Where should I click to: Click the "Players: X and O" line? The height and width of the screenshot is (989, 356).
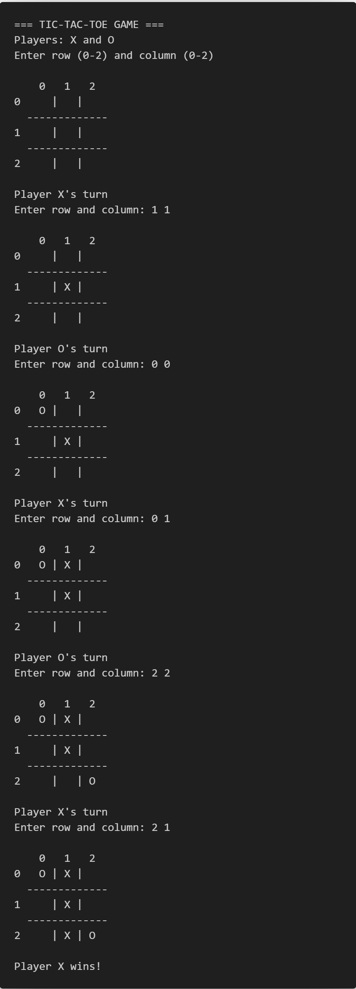(x=64, y=40)
